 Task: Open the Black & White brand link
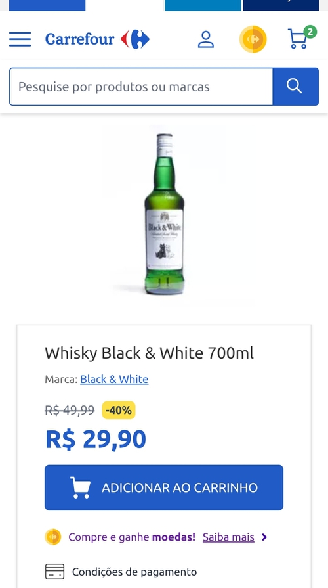coord(114,379)
